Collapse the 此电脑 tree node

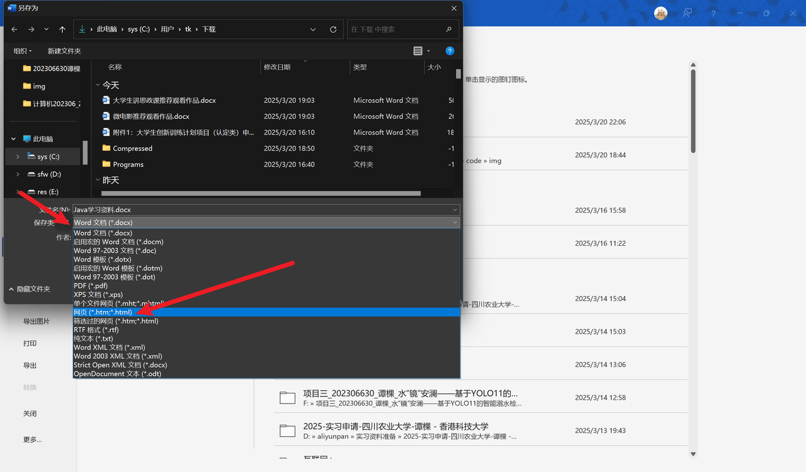coord(14,139)
